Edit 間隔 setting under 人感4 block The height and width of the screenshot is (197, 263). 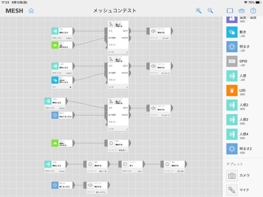pos(55,171)
